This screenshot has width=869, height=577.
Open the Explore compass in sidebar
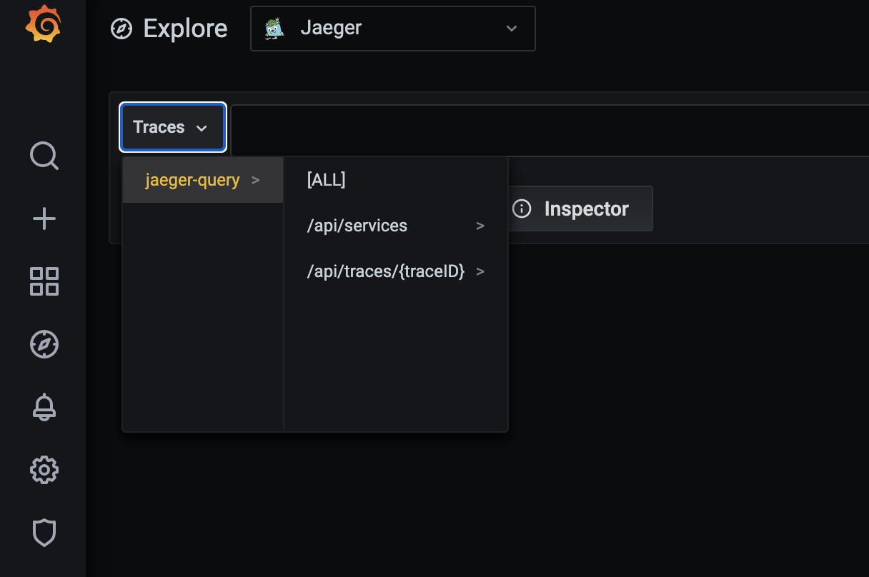(x=44, y=344)
